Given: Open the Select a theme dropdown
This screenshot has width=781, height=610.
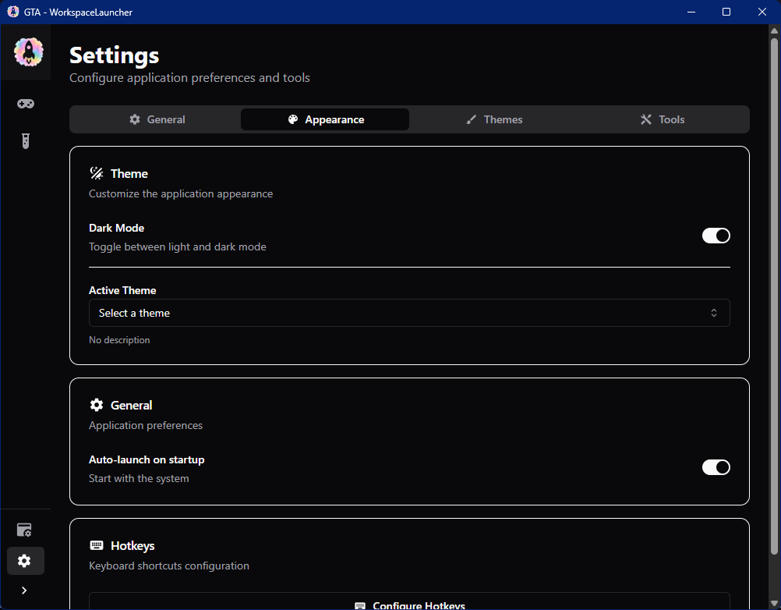Looking at the screenshot, I should point(409,312).
